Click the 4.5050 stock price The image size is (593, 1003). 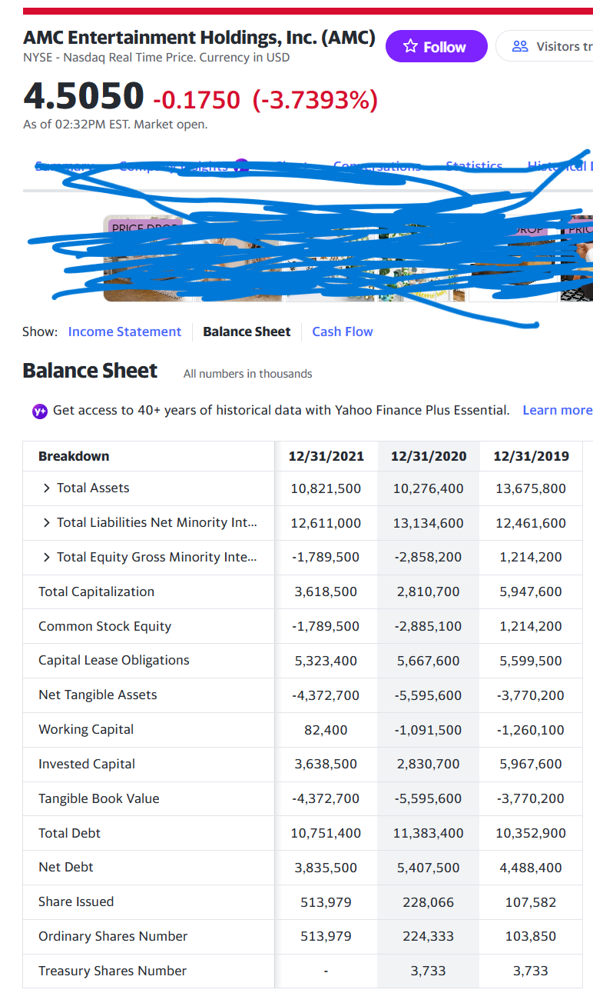84,96
